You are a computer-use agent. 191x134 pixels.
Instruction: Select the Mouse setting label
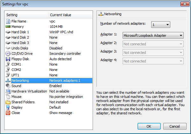click(17, 97)
